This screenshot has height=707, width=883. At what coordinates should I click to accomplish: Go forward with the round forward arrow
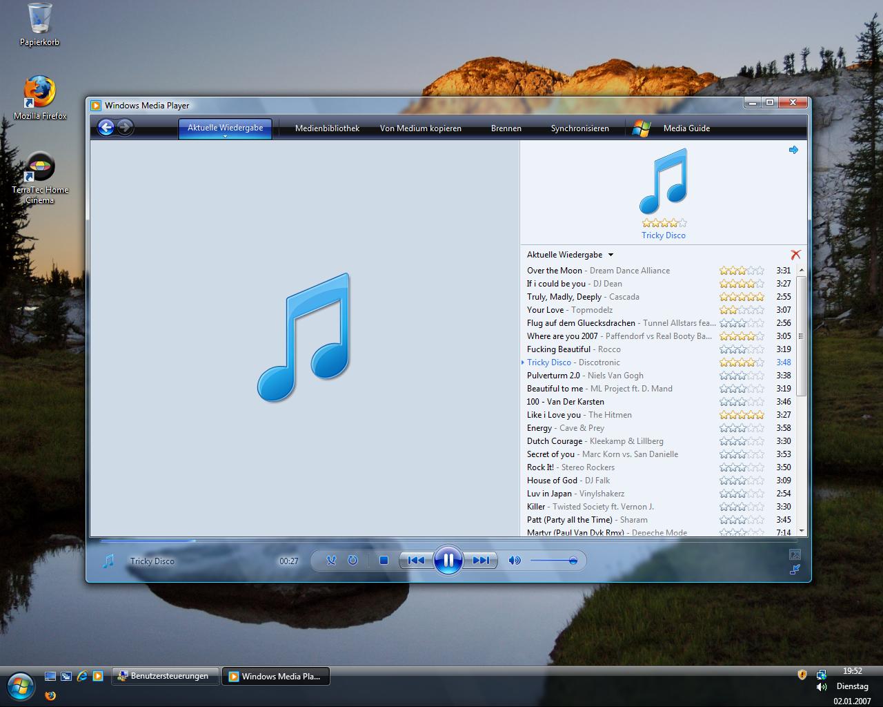[125, 127]
